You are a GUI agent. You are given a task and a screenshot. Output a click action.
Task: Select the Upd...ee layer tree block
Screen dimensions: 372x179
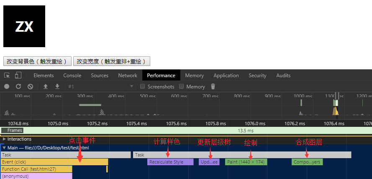(x=209, y=162)
